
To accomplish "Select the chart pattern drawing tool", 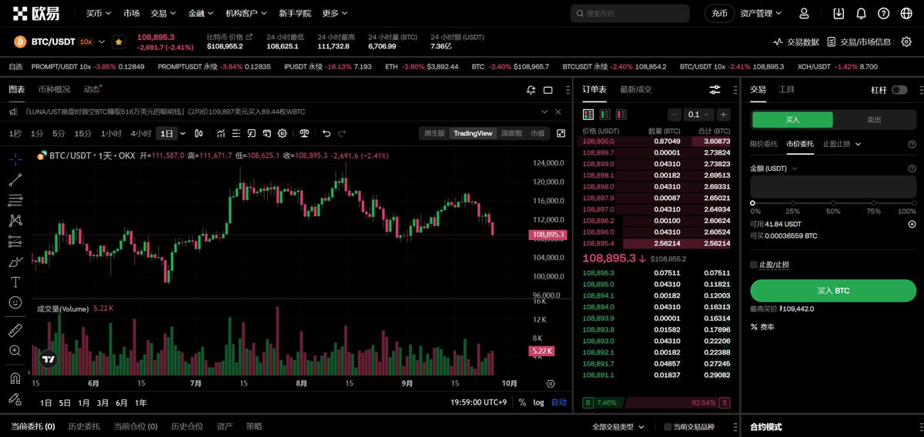I will (x=15, y=221).
